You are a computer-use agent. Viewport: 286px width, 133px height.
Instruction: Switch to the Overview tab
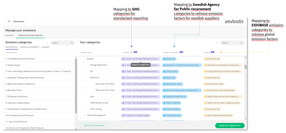tap(10, 35)
